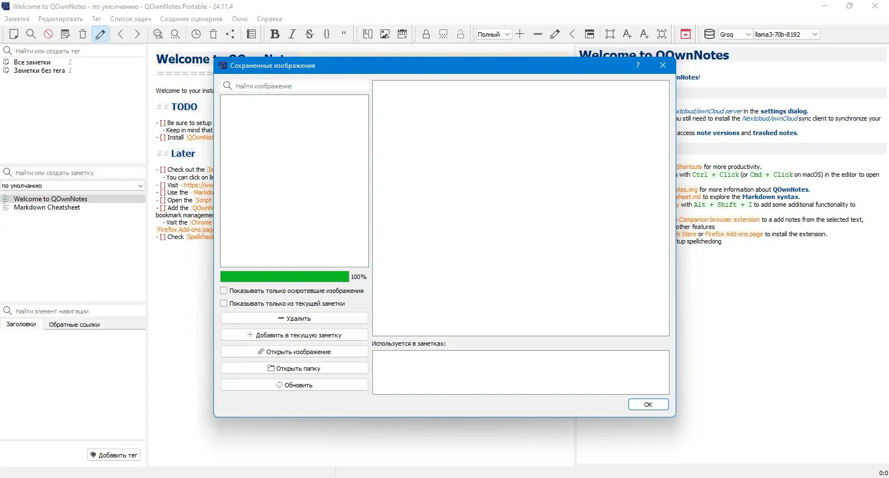Focus Найти или создать тег field
889x478 pixels.
point(73,51)
